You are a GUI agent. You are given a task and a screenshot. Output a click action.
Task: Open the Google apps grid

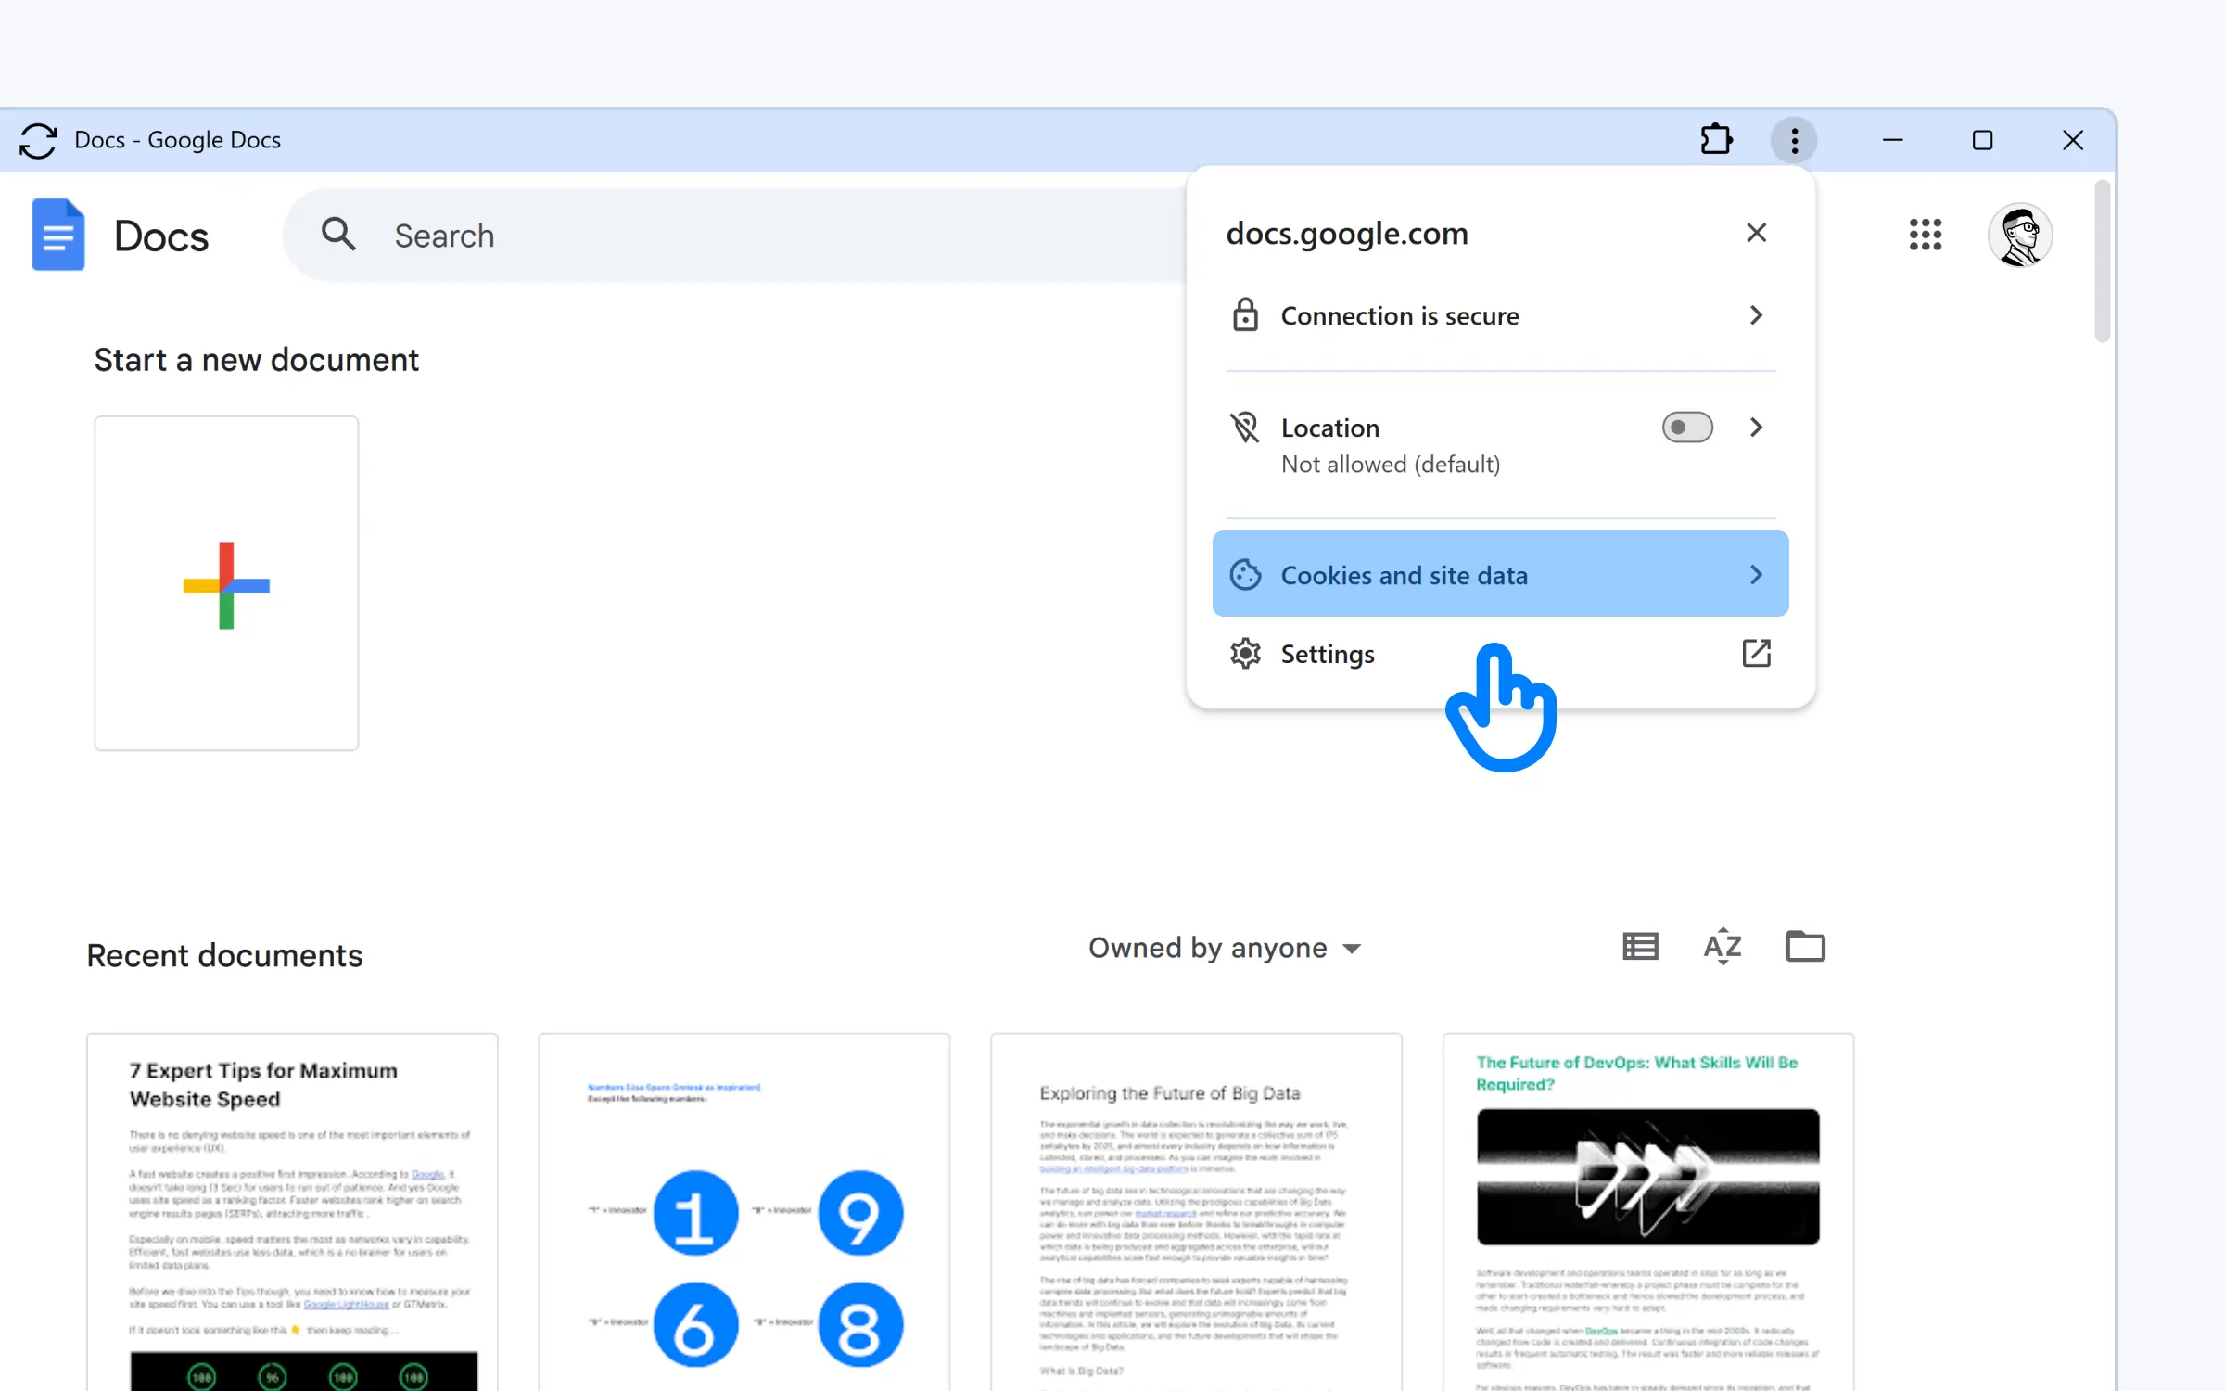pyautogui.click(x=1926, y=235)
